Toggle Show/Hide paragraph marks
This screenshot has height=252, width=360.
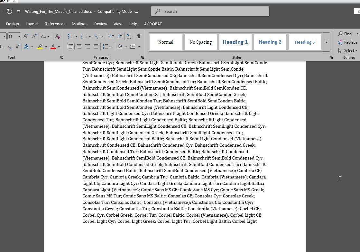[x=139, y=36]
